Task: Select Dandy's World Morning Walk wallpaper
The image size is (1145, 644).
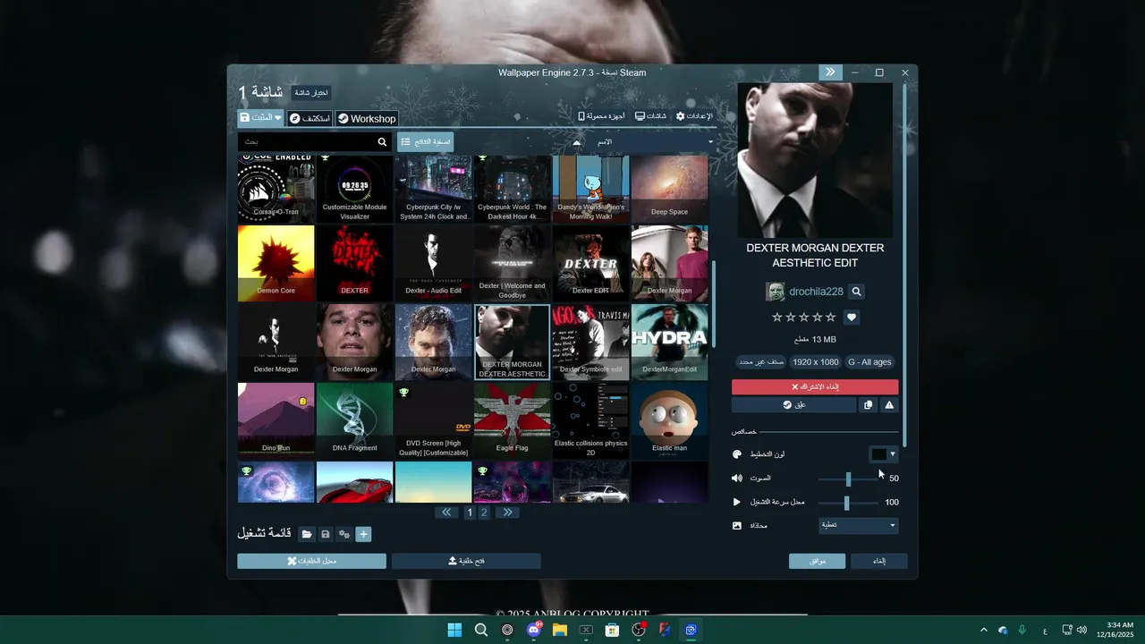Action: [x=591, y=189]
